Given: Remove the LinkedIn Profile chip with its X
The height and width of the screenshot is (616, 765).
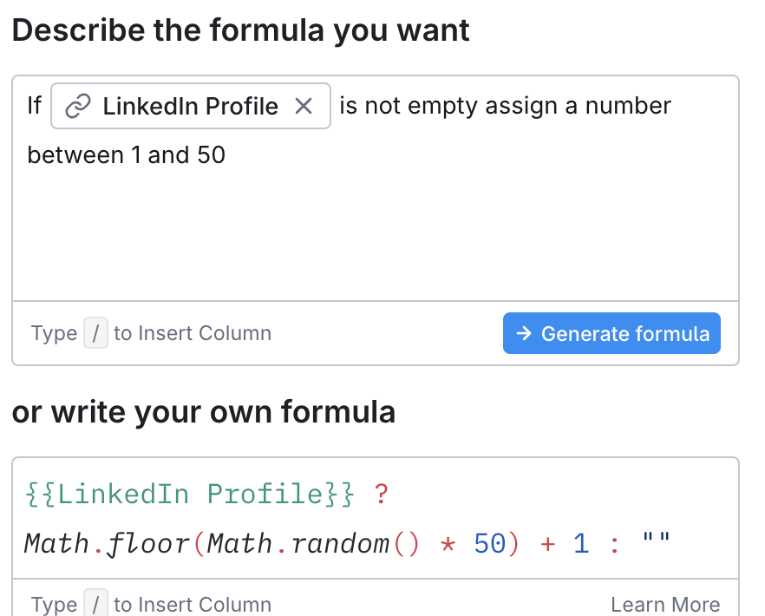Looking at the screenshot, I should point(304,107).
